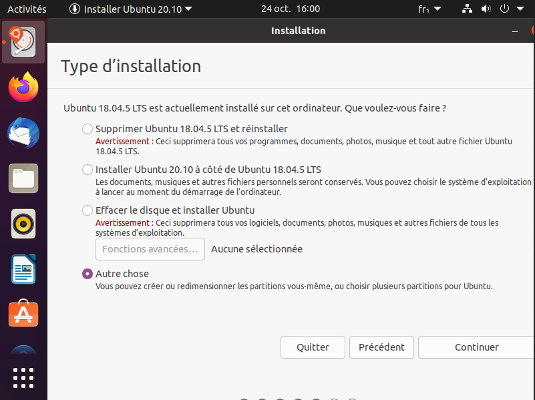The image size is (535, 400).
Task: Open the 'Installer Ubuntu 20.10' app menu
Action: (x=131, y=9)
